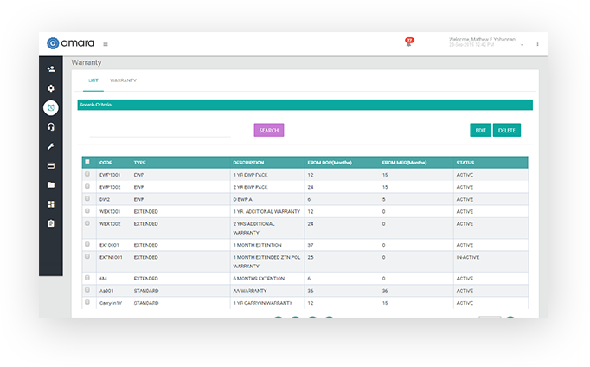Sort by the DESCRIPTION column header
This screenshot has width=590, height=367.
tap(248, 163)
